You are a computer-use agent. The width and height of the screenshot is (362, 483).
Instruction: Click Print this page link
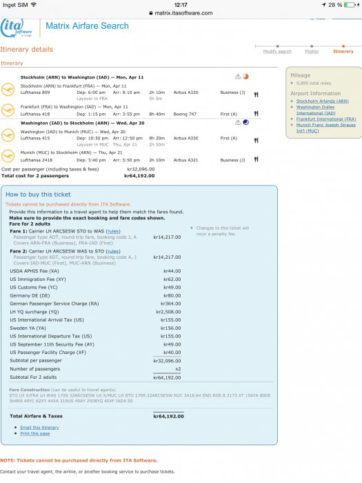pos(34,434)
